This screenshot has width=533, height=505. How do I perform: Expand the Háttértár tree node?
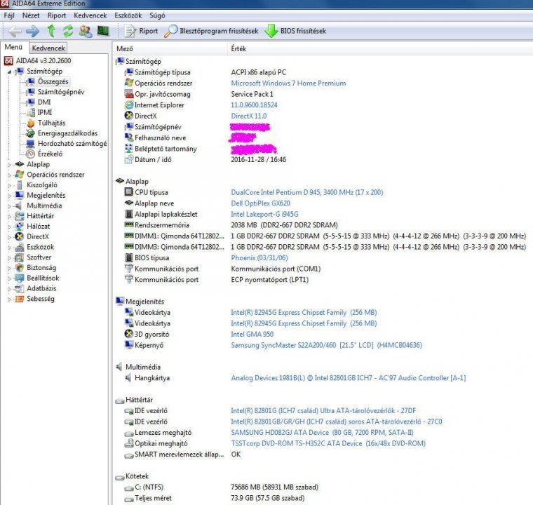pos(10,216)
